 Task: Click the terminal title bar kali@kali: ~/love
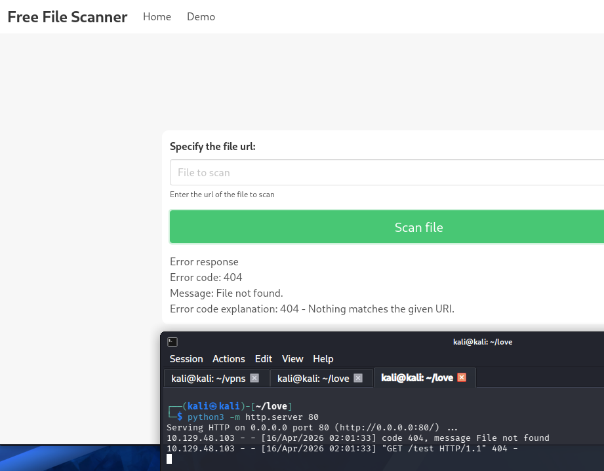(x=482, y=342)
